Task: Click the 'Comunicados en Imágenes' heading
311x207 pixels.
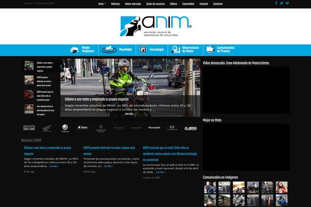Action: (220, 178)
